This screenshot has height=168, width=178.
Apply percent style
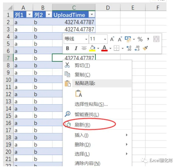click(140, 39)
